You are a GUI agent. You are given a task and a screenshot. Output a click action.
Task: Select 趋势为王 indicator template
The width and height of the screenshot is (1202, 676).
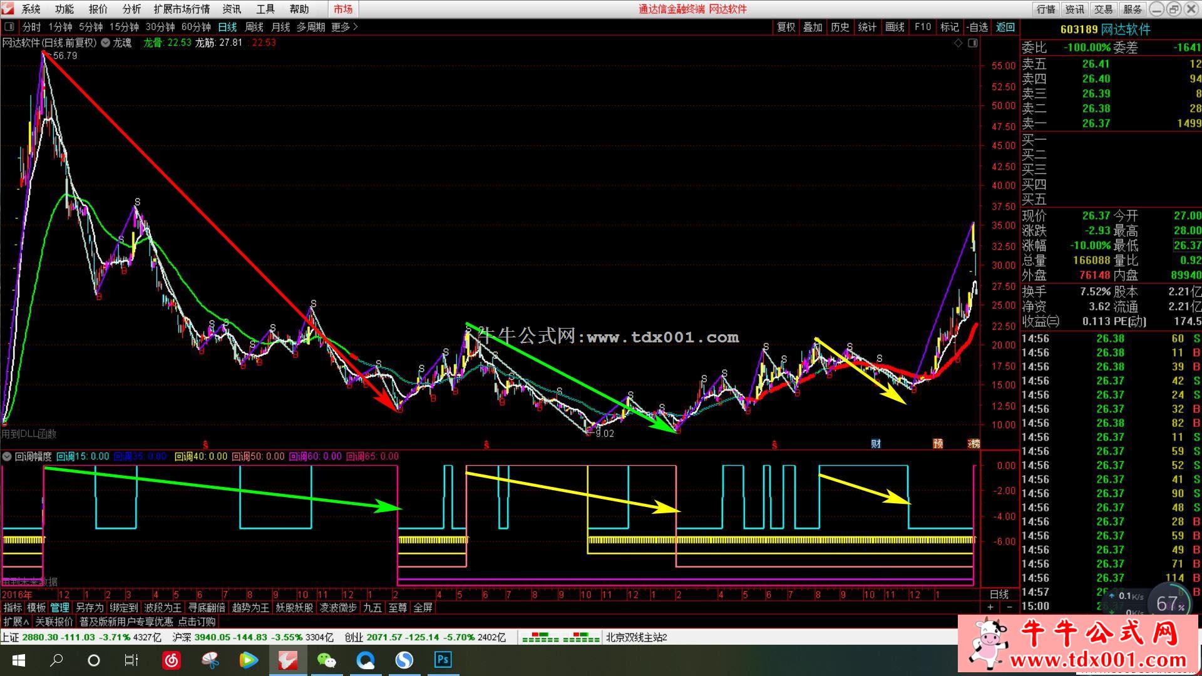[x=250, y=607]
